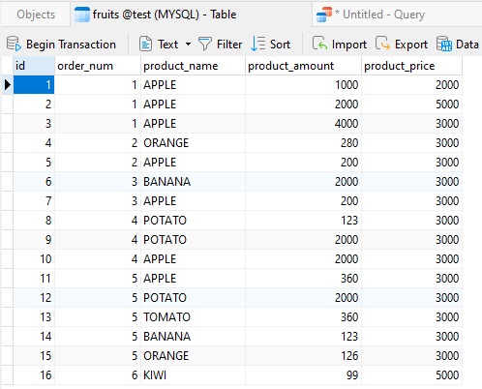
Task: Click the Sort button label
Action: coord(280,45)
